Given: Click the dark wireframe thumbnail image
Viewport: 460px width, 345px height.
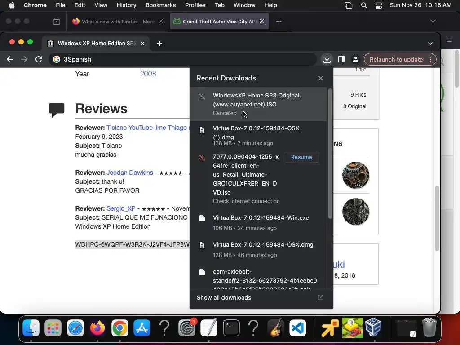Looking at the screenshot, I should pyautogui.click(x=356, y=212).
